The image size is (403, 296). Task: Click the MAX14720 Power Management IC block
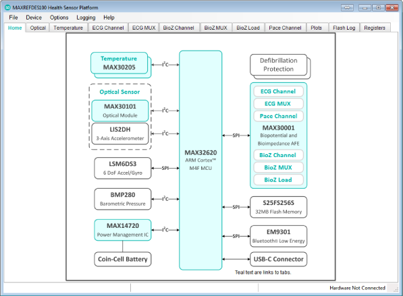click(x=123, y=230)
